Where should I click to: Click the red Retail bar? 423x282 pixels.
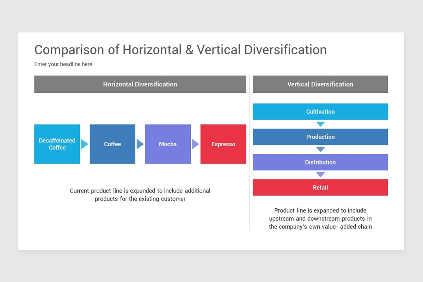coord(320,187)
